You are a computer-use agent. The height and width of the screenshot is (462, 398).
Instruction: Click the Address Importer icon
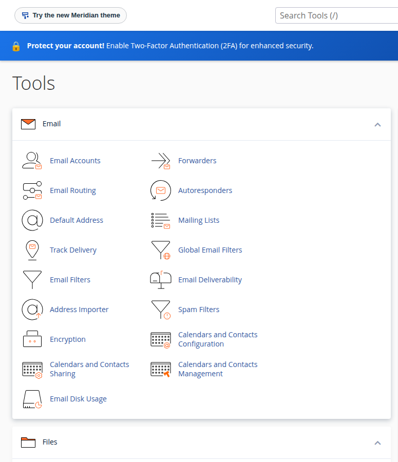pyautogui.click(x=32, y=310)
